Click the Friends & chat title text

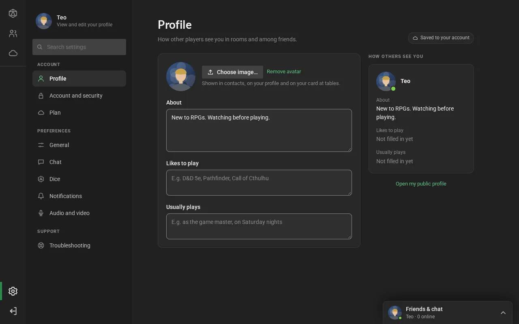point(424,309)
